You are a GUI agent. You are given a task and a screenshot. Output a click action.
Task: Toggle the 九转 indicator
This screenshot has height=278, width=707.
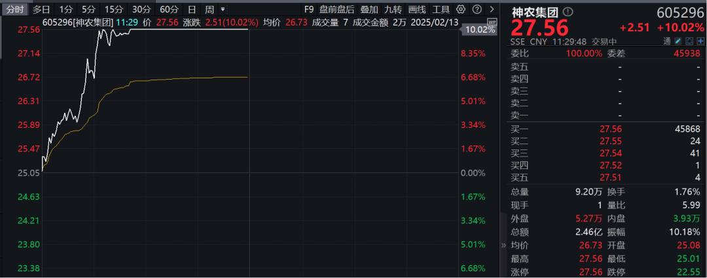(393, 9)
